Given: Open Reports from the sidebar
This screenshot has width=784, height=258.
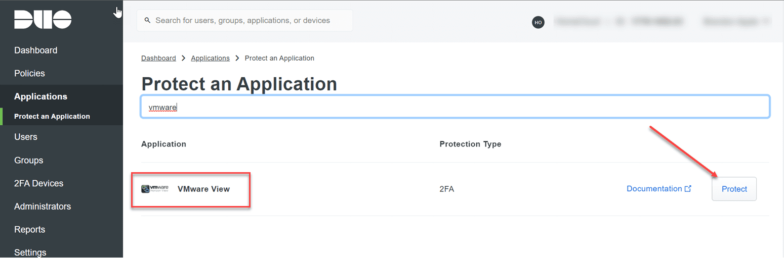Looking at the screenshot, I should 29,230.
